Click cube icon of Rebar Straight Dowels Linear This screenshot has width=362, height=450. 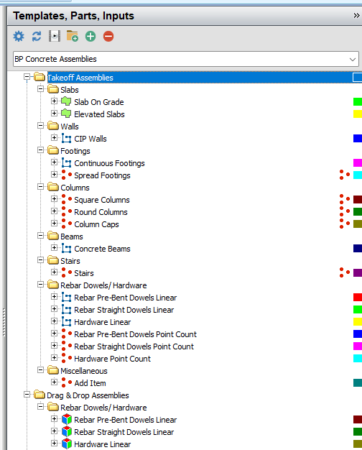click(x=67, y=431)
